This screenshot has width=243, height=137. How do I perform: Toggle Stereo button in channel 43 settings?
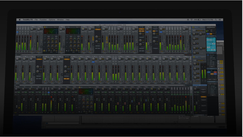[x=155, y=29]
